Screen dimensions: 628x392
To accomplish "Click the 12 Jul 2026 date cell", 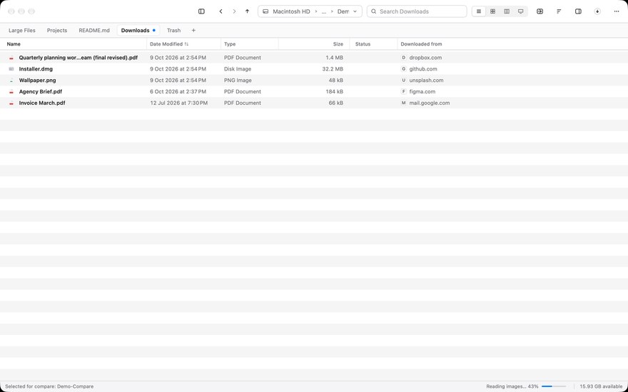I will pos(178,103).
